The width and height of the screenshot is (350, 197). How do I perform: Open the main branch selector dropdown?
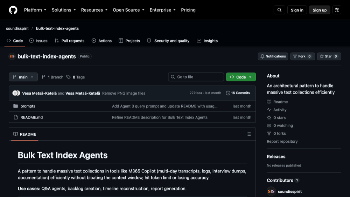23,77
